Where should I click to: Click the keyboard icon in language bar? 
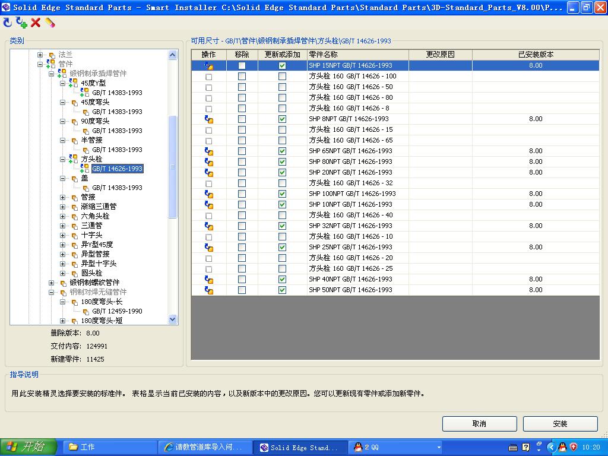coord(512,448)
